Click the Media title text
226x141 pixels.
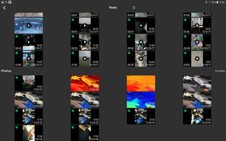point(113,8)
